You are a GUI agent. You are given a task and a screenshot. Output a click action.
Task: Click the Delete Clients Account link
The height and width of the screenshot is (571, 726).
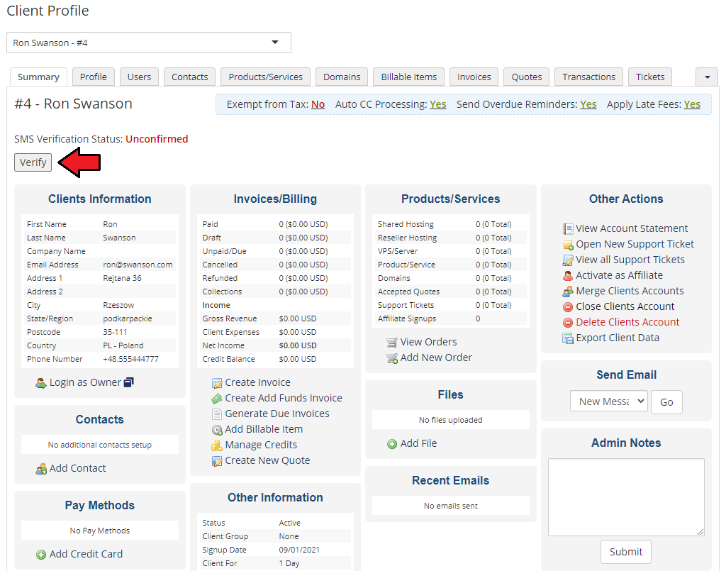click(x=627, y=322)
